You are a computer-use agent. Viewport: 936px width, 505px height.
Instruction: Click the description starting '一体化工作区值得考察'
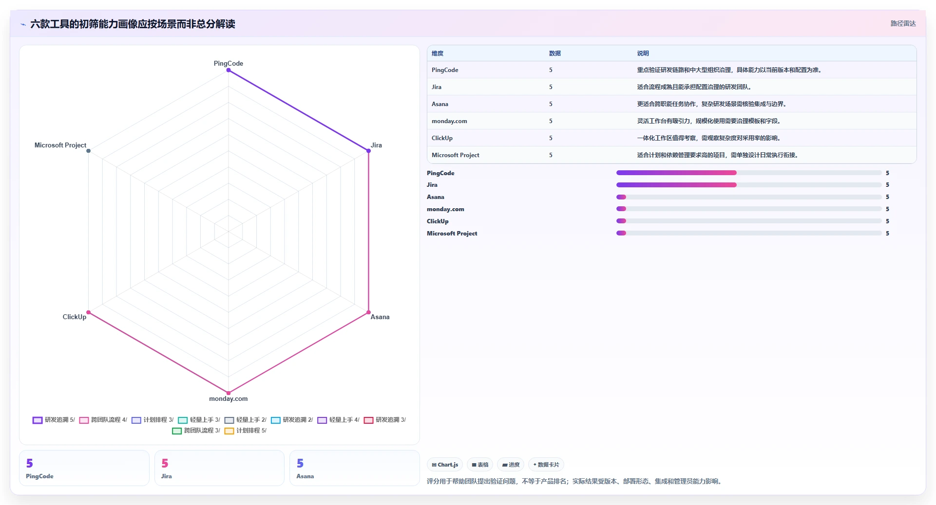(x=710, y=138)
